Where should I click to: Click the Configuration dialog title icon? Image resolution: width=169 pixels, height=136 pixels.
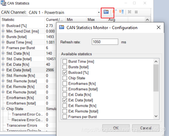click(62, 27)
